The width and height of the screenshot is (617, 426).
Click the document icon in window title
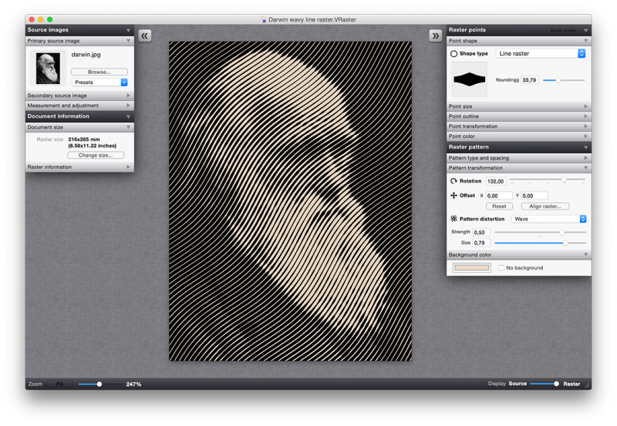(264, 19)
